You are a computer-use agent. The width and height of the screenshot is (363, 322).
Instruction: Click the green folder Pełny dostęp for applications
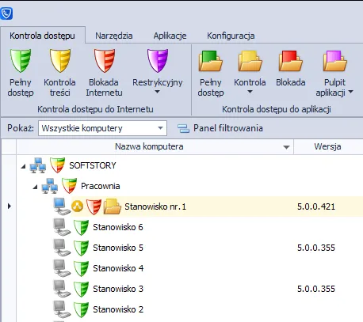211,61
